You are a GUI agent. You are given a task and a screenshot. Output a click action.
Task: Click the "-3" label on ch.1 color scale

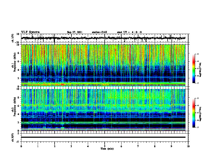198,54
